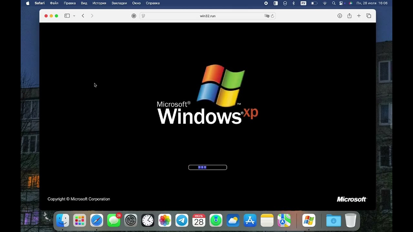This screenshot has height=232, width=413.
Task: Open Calendar showing июль 28
Action: point(199,221)
